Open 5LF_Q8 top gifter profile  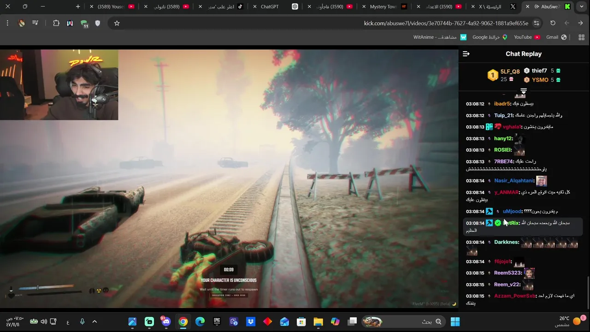(x=510, y=71)
